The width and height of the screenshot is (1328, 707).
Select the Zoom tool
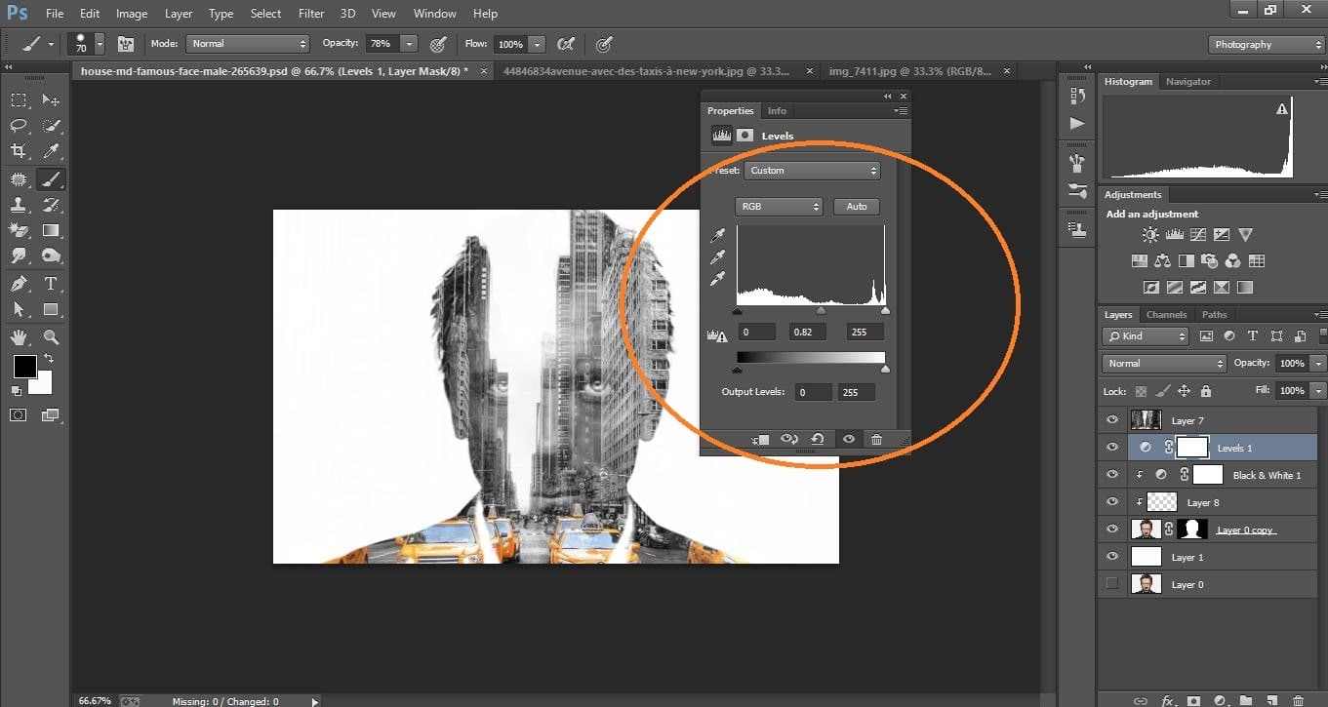tap(51, 336)
